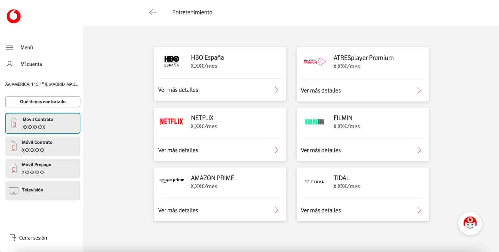Open Ver más detalles for FILMIN

pyautogui.click(x=321, y=150)
